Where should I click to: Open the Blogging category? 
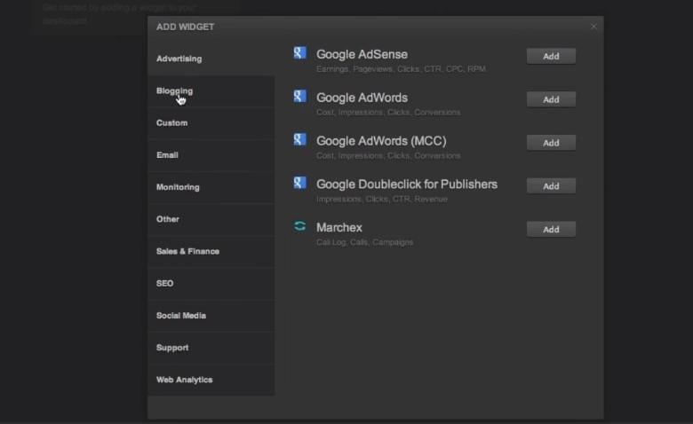[211, 90]
